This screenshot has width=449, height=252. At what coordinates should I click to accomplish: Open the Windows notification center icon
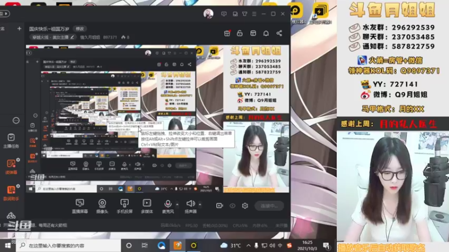[x=326, y=245]
